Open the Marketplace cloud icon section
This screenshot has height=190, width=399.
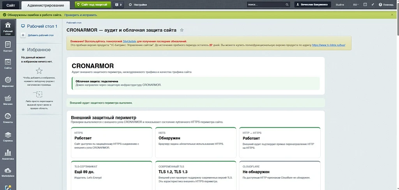8,172
